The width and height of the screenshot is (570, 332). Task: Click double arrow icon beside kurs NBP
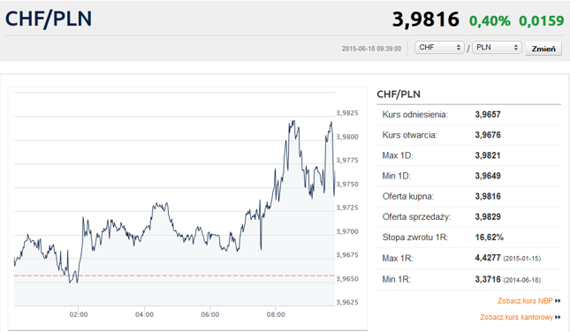pyautogui.click(x=558, y=301)
